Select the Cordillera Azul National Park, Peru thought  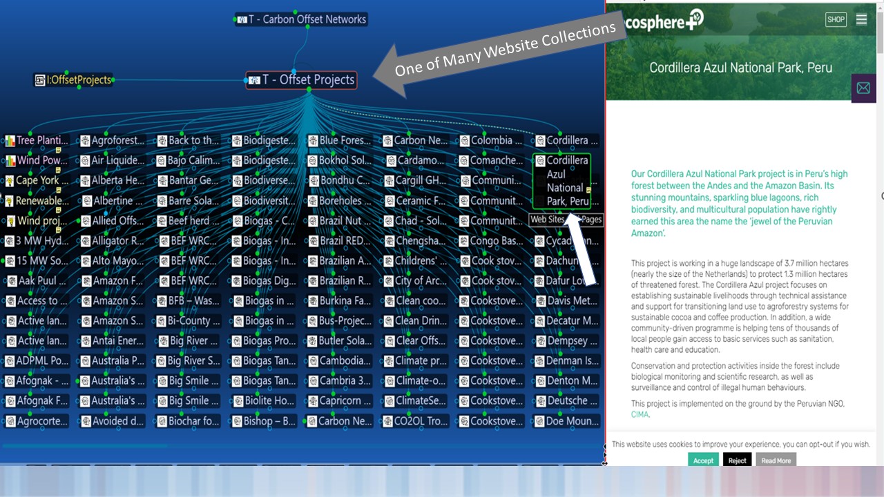tap(562, 181)
